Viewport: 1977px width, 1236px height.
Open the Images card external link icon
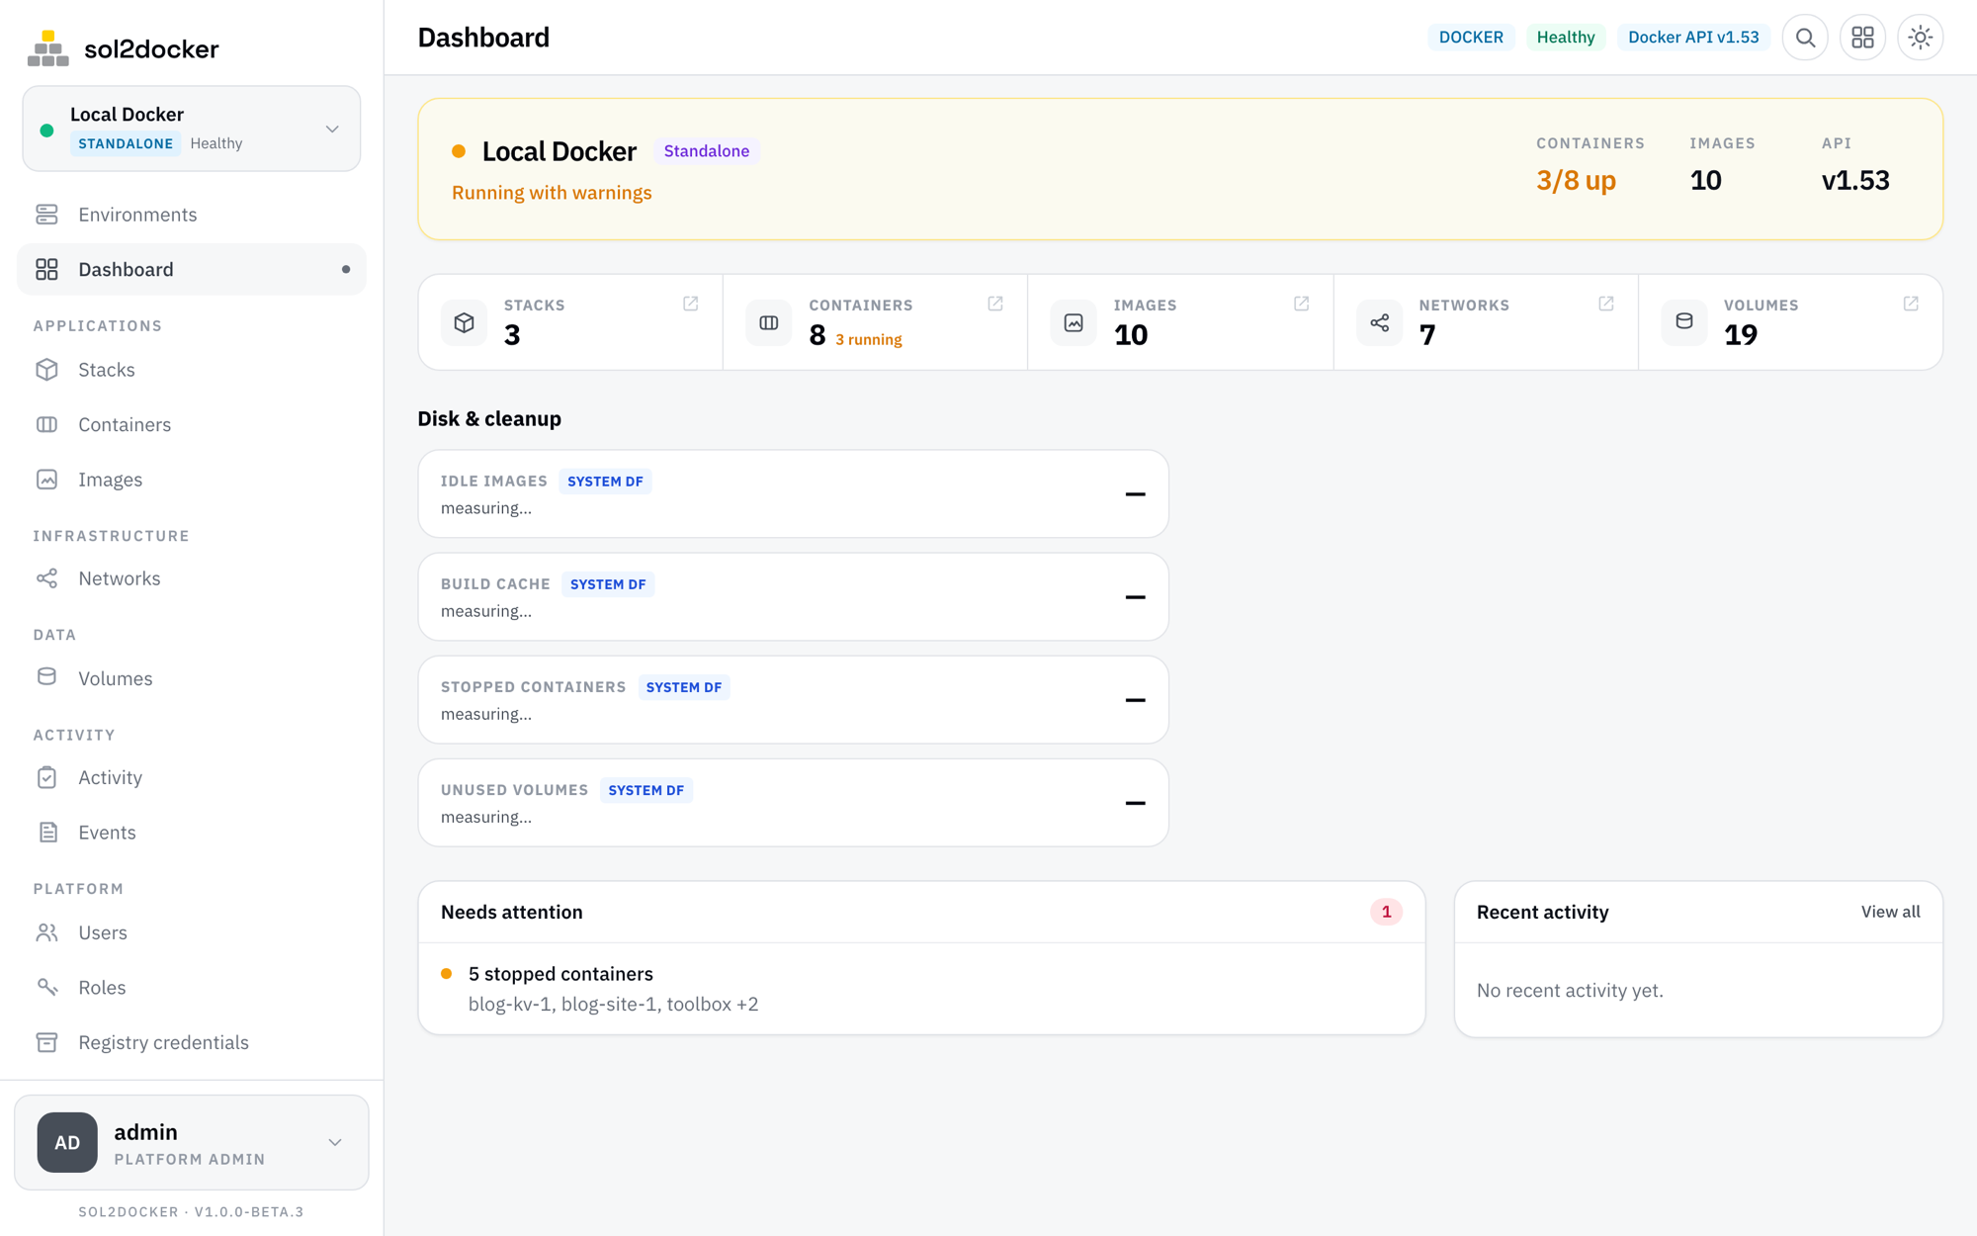click(x=1301, y=304)
